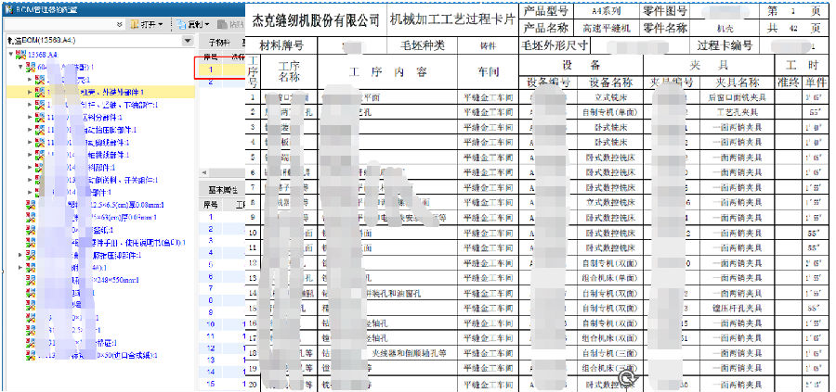
Task: Click the node icon beside 厚0.08mm row
Action: [x=31, y=205]
